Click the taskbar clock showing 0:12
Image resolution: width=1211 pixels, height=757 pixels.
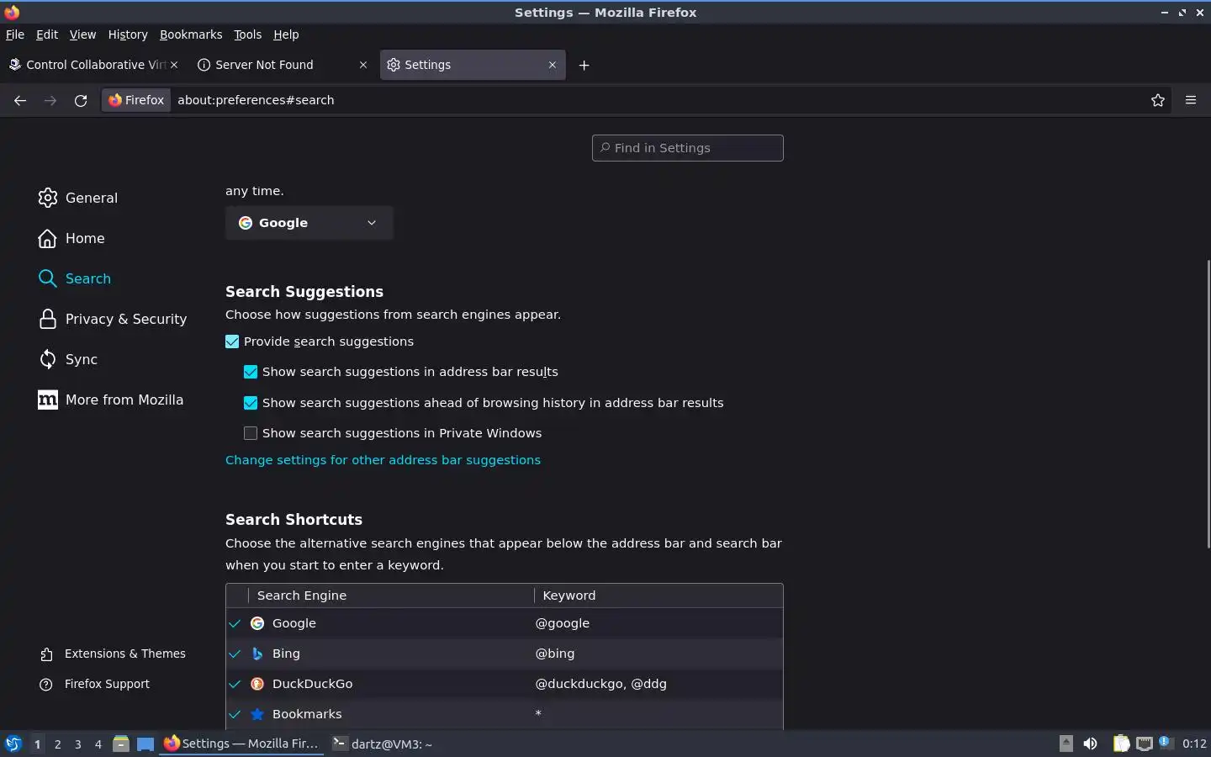click(1194, 744)
